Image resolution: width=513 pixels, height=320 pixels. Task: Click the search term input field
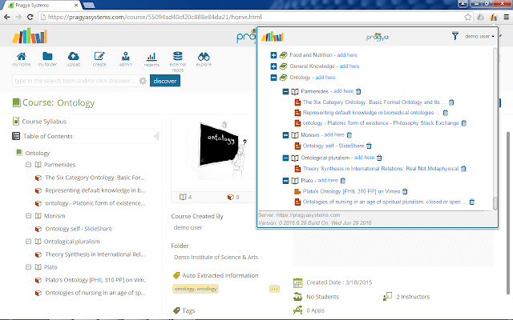pos(75,81)
